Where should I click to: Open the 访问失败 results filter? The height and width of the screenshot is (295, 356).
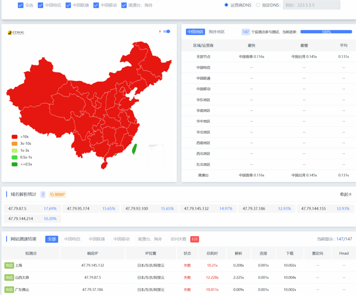[x=178, y=239]
